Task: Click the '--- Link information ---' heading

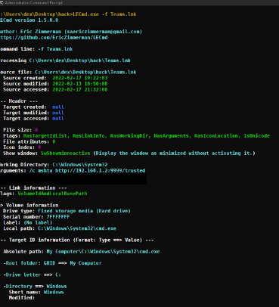Action: coord(33,188)
